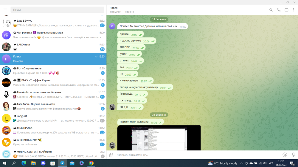This screenshot has height=167, width=298.
Task: Open the LongList channel
Action: pos(53,118)
